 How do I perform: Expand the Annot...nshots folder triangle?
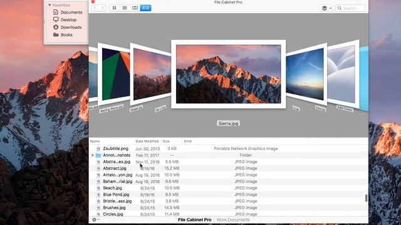(x=93, y=155)
